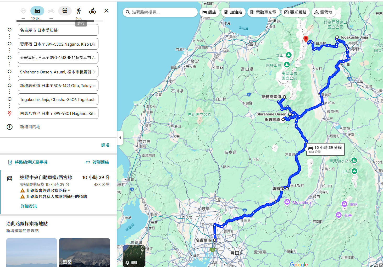Image resolution: width=383 pixels, height=267 pixels.
Task: Select the 觀光景點 attractions chip
Action: [x=295, y=12]
